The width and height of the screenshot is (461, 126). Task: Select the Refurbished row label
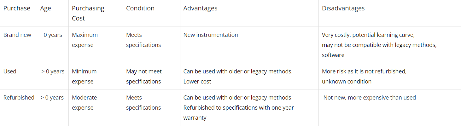tap(19, 98)
